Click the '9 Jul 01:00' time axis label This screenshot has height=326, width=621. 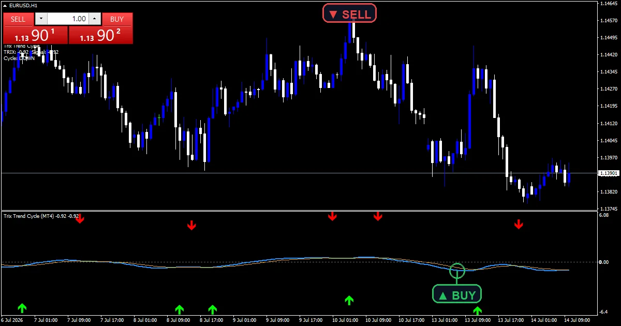click(x=244, y=320)
